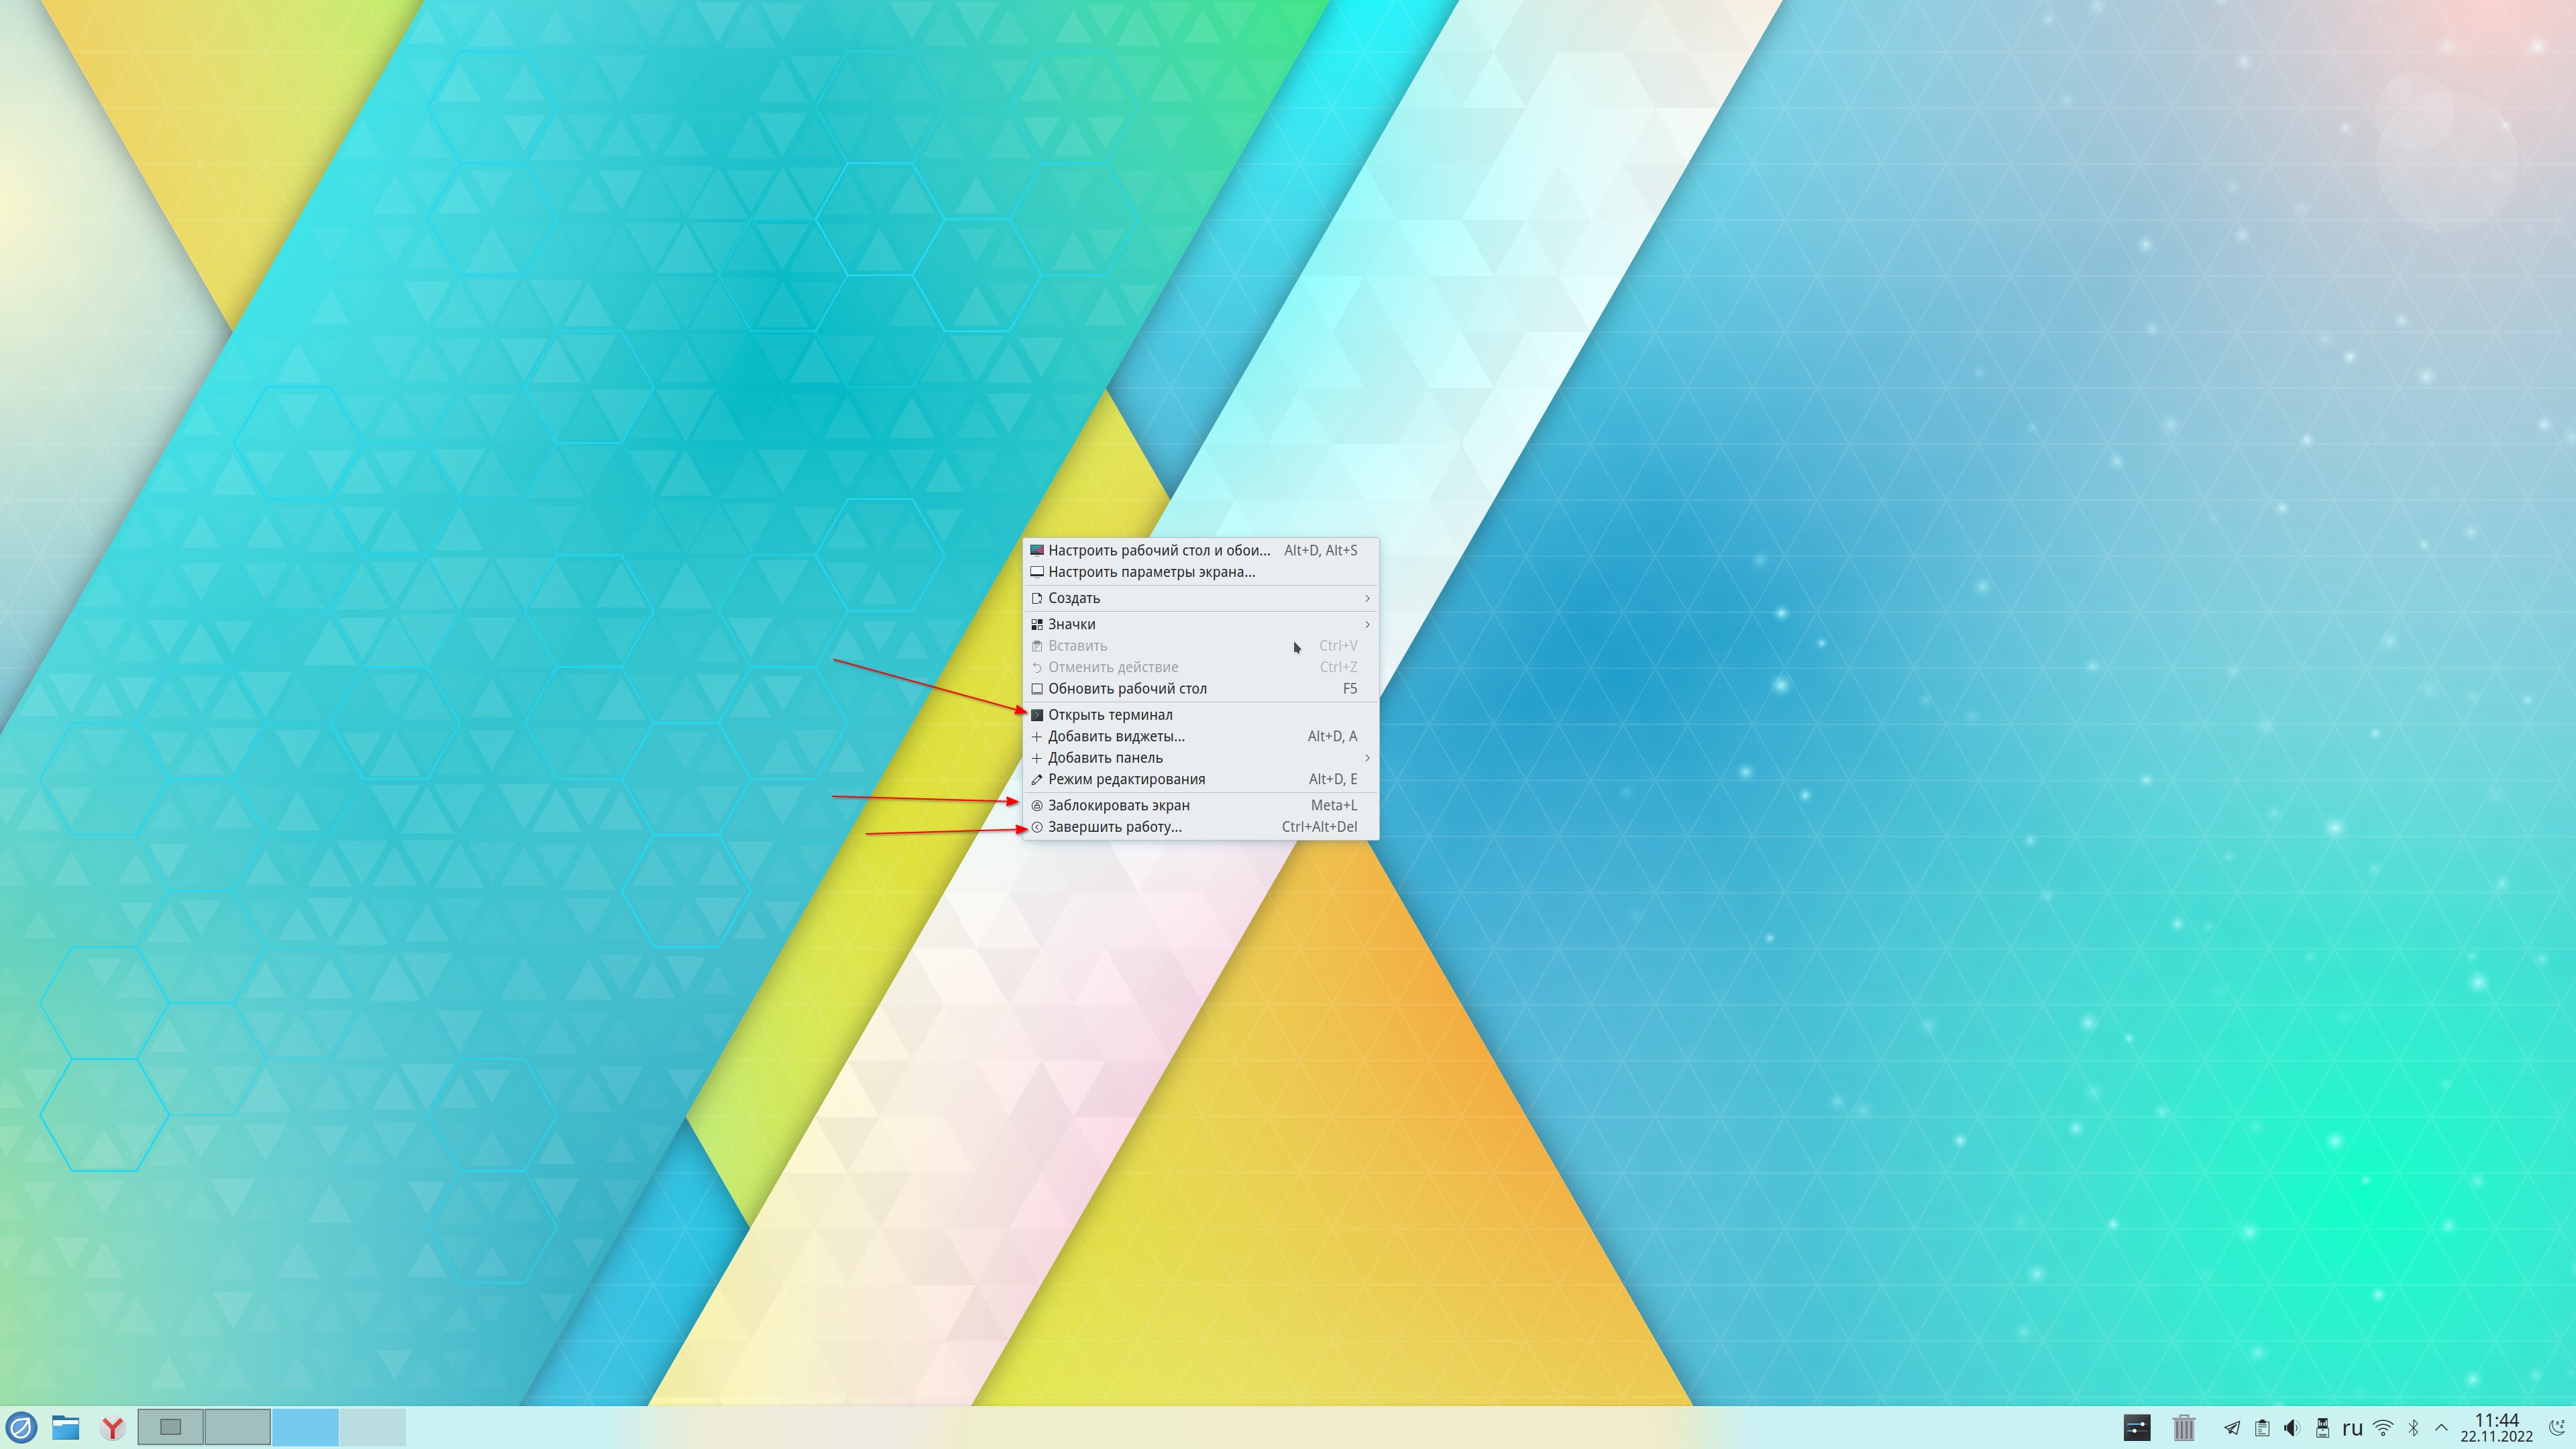Select Открыть терминал from the context menu

pyautogui.click(x=1110, y=715)
